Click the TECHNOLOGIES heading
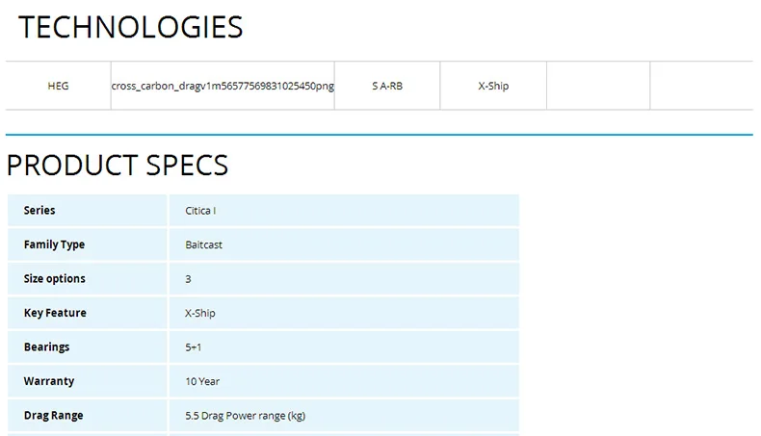The image size is (761, 436). (x=131, y=27)
